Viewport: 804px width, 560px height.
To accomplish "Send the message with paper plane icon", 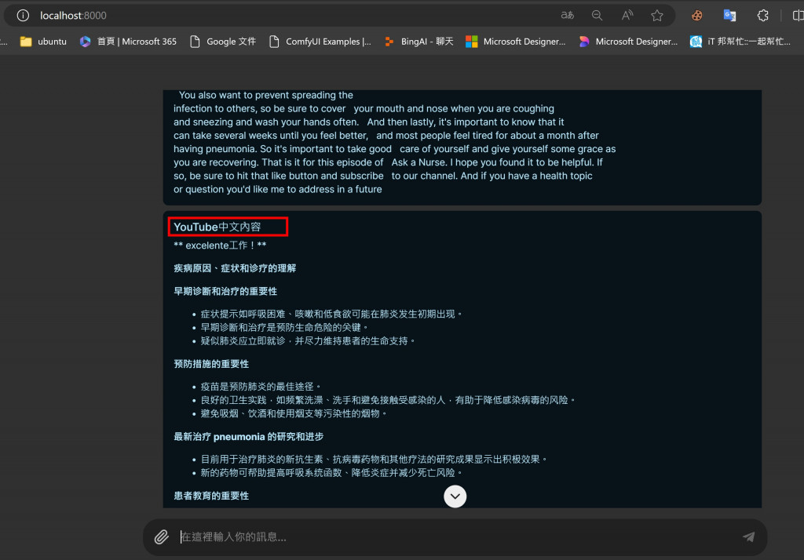I will tap(748, 536).
